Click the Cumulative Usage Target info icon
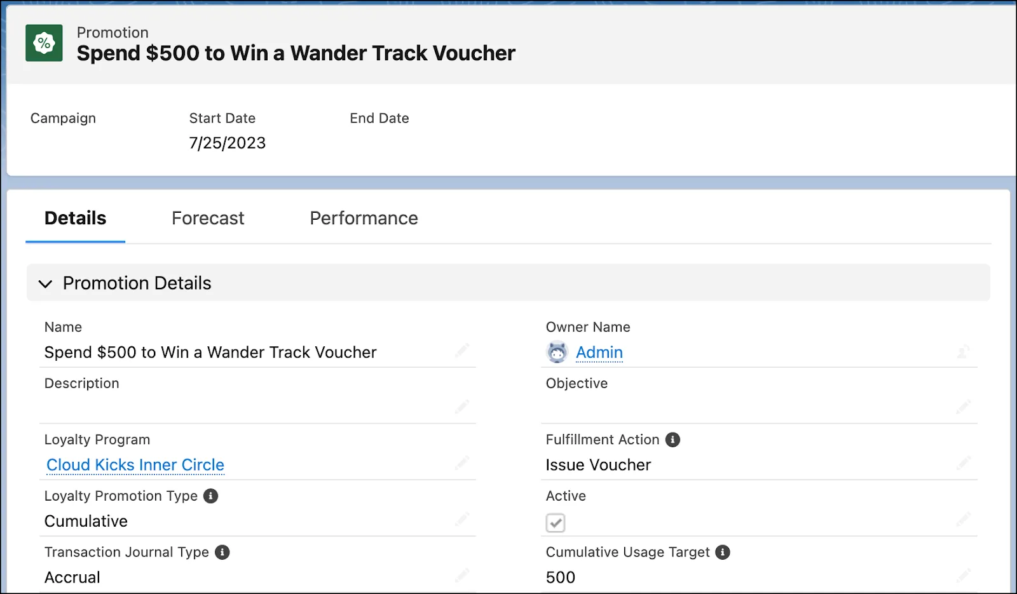Image resolution: width=1017 pixels, height=594 pixels. (x=723, y=552)
